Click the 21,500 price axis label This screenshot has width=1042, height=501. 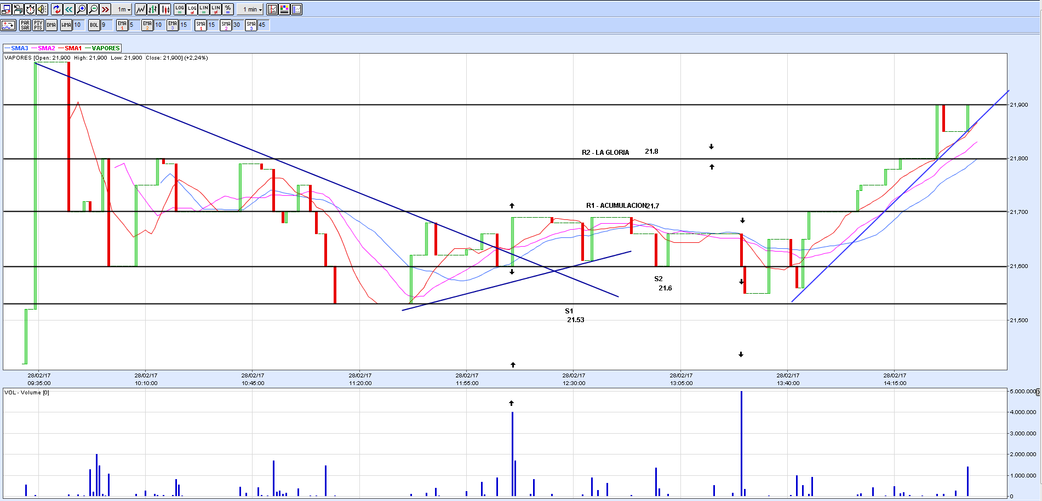pos(1019,321)
